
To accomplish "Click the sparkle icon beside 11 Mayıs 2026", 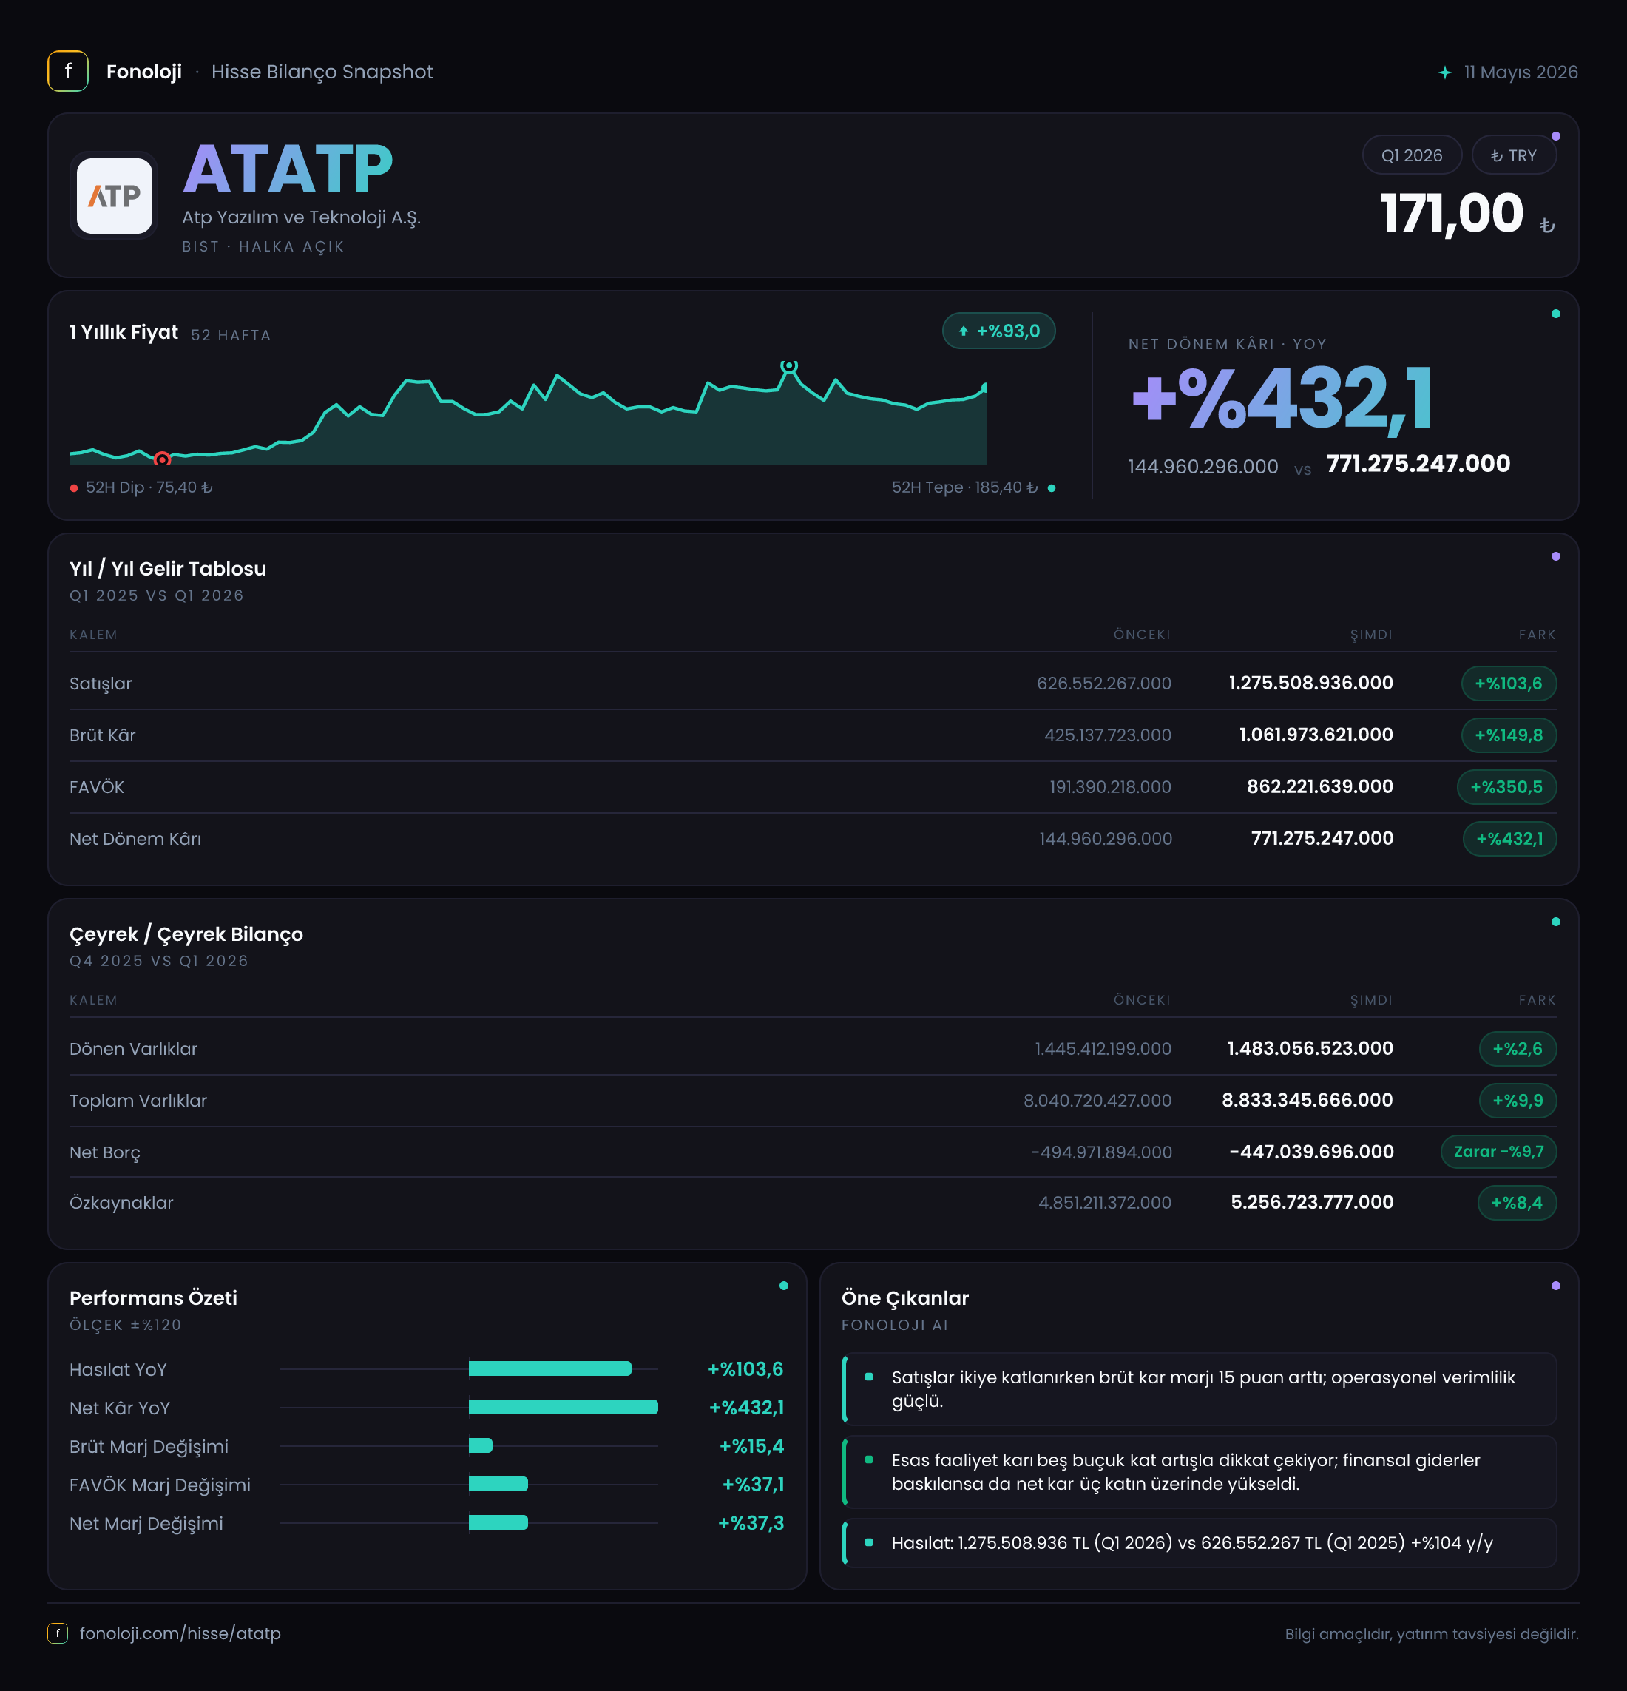I will pos(1445,72).
